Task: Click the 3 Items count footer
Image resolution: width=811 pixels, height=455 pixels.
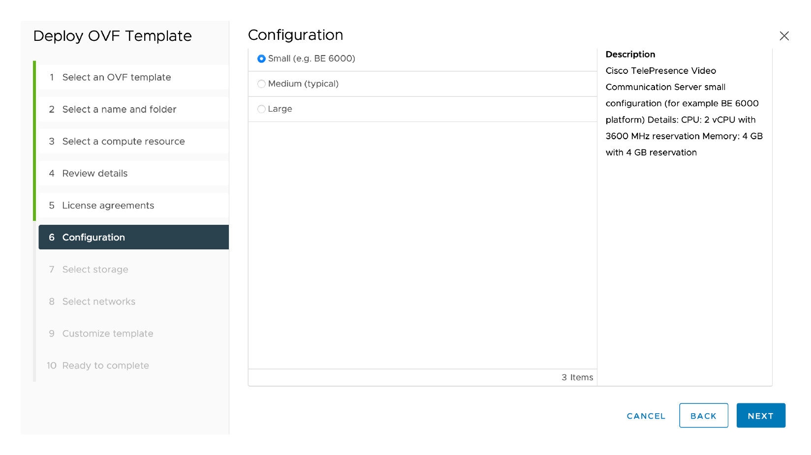Action: [x=577, y=377]
